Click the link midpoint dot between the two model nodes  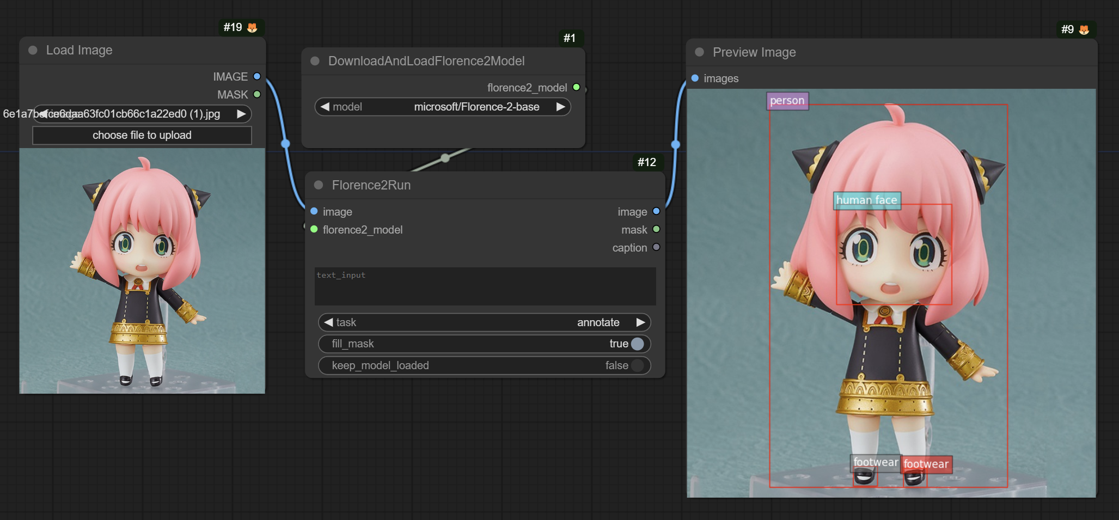[445, 158]
